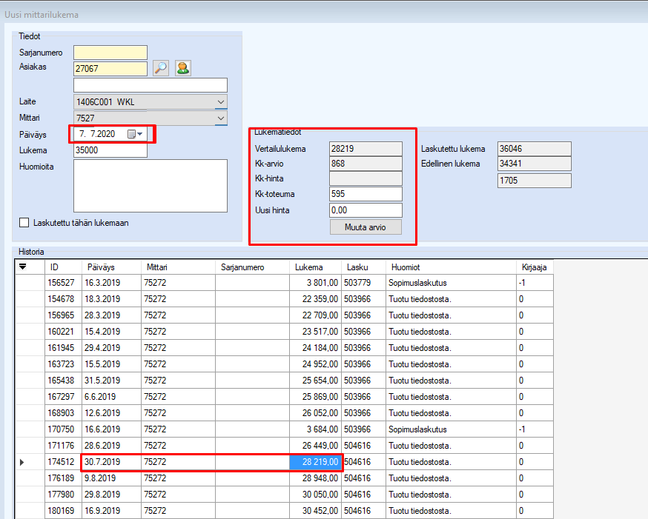Screen dimensions: 648x519
Task: Click Kirjaaja value -1 in row 170750
Action: coord(535,429)
